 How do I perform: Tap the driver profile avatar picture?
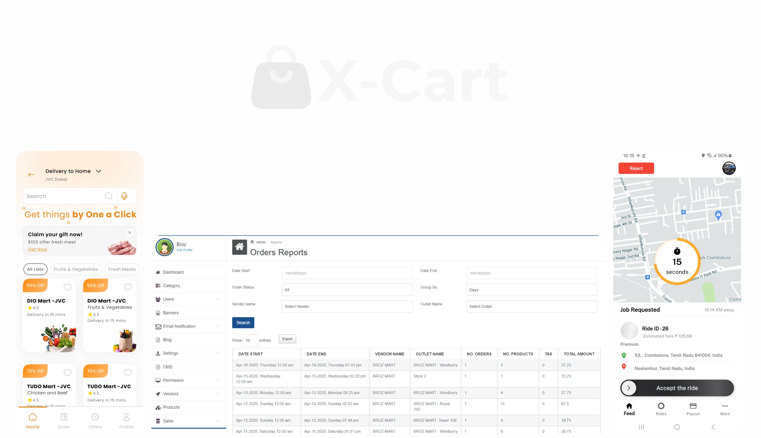click(x=729, y=168)
